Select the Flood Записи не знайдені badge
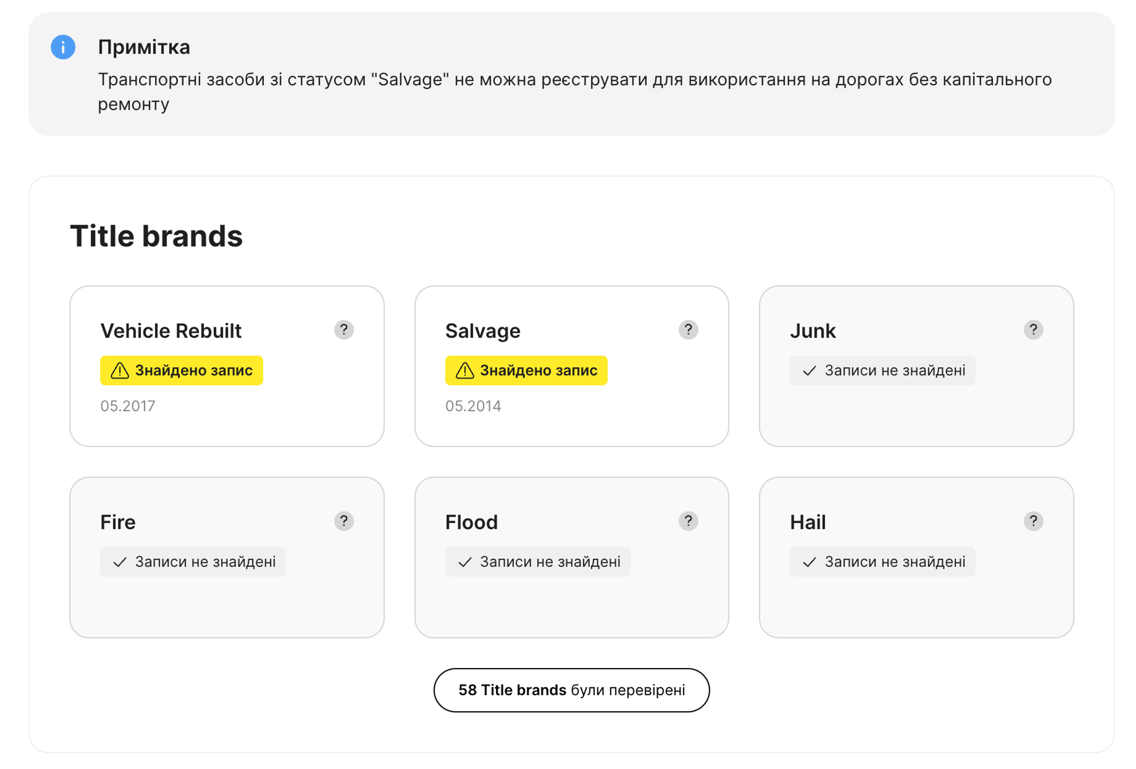 [x=537, y=562]
